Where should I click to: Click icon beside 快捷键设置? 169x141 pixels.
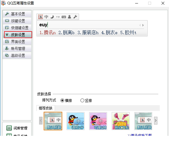(x=7, y=28)
